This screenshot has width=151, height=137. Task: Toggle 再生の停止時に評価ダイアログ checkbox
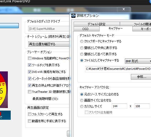click(x=30, y=85)
